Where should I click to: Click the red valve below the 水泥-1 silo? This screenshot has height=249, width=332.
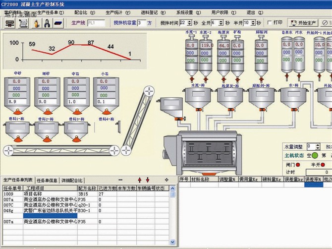(192, 79)
